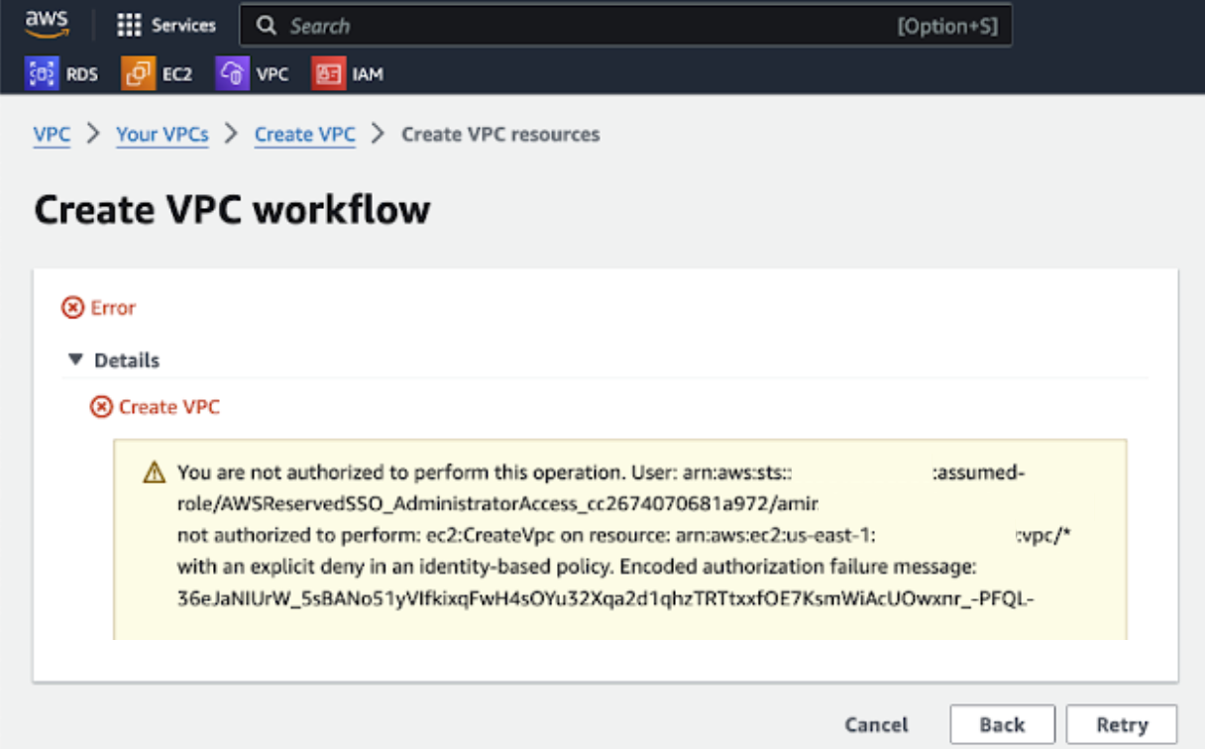Open the Services menu label
The image size is (1205, 749).
183,26
